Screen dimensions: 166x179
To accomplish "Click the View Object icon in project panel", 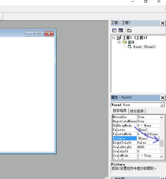I will pos(121,30).
